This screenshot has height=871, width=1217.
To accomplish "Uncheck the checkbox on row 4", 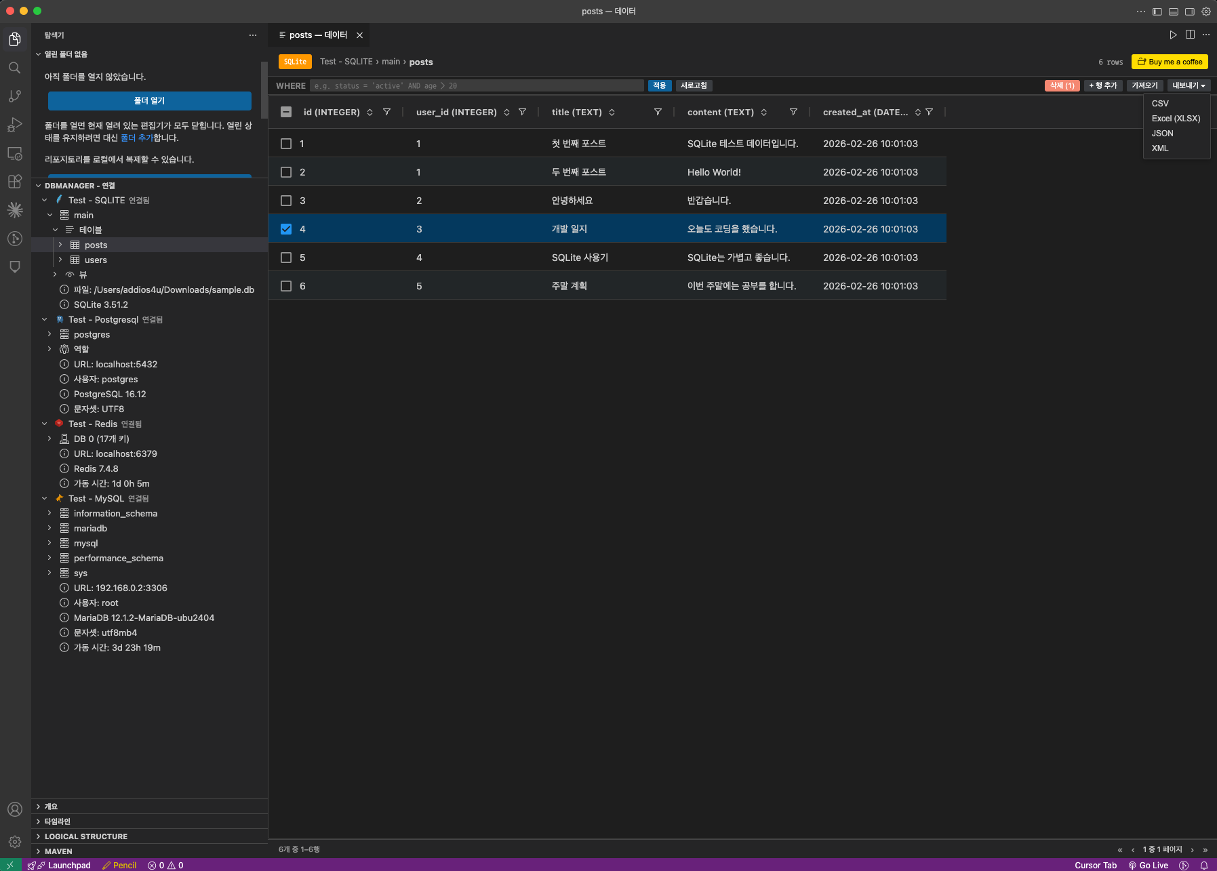I will click(x=286, y=229).
